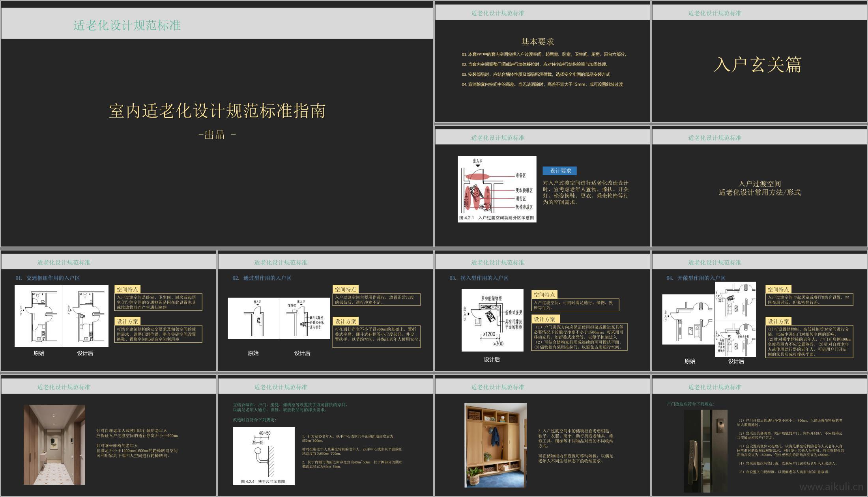Open the main title slide 室内适老化设计规范标准指南
This screenshot has width=868, height=497.
pyautogui.click(x=217, y=111)
